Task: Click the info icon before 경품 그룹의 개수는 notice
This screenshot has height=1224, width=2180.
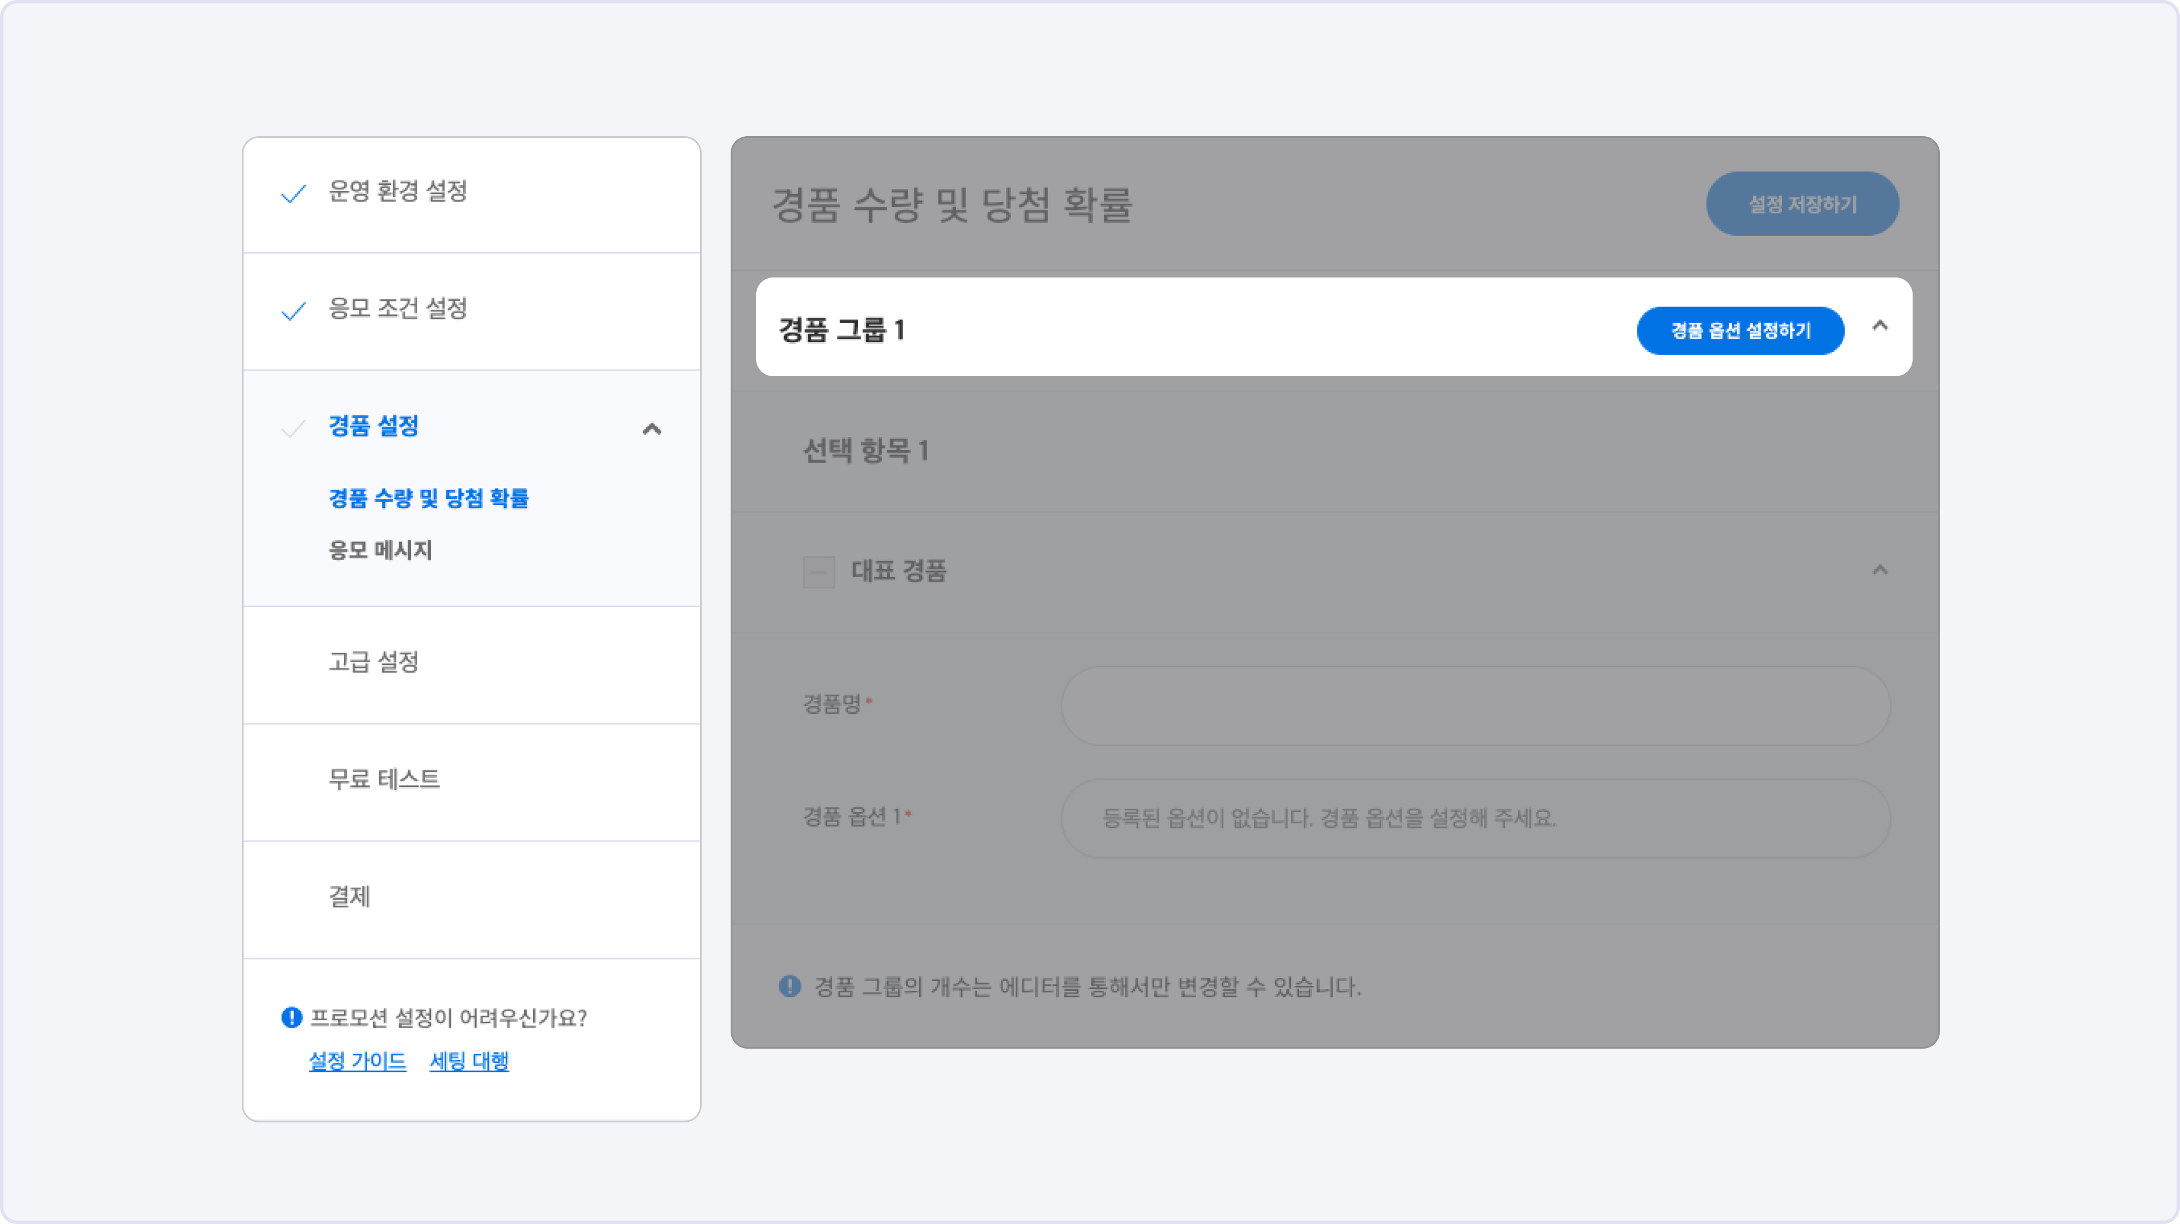Action: pyautogui.click(x=790, y=986)
